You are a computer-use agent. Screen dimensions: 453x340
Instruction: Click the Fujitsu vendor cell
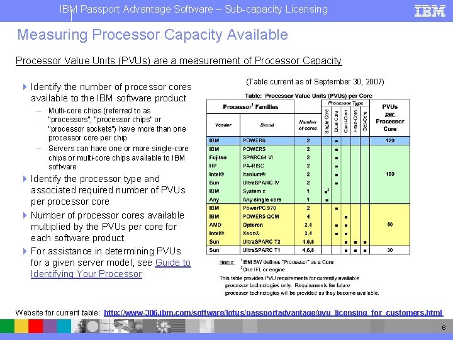click(223, 157)
